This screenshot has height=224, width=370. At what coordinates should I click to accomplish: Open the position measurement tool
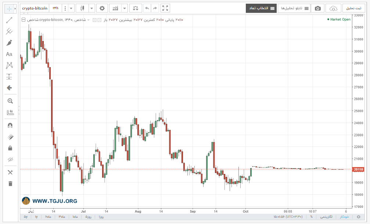point(9,76)
